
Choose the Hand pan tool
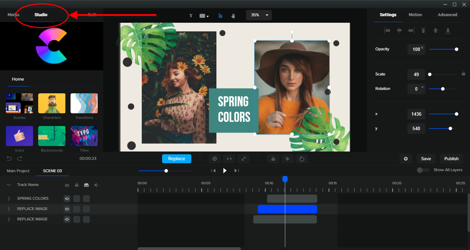pos(233,16)
